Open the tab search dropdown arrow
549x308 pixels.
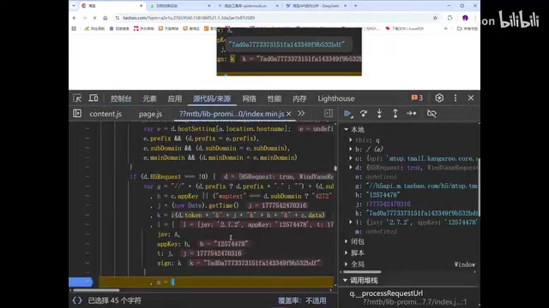(74, 6)
